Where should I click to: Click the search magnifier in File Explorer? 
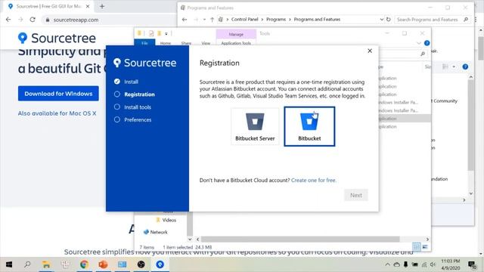pos(423,54)
